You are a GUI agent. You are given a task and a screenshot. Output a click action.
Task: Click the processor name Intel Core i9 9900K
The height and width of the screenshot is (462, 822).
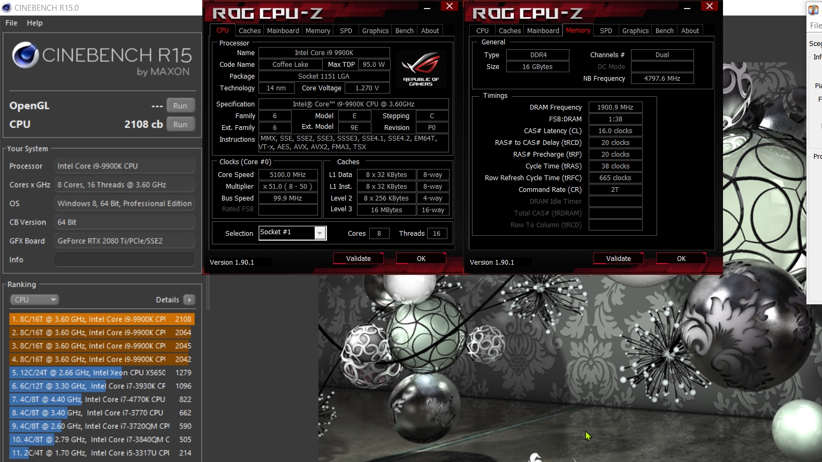tap(324, 53)
